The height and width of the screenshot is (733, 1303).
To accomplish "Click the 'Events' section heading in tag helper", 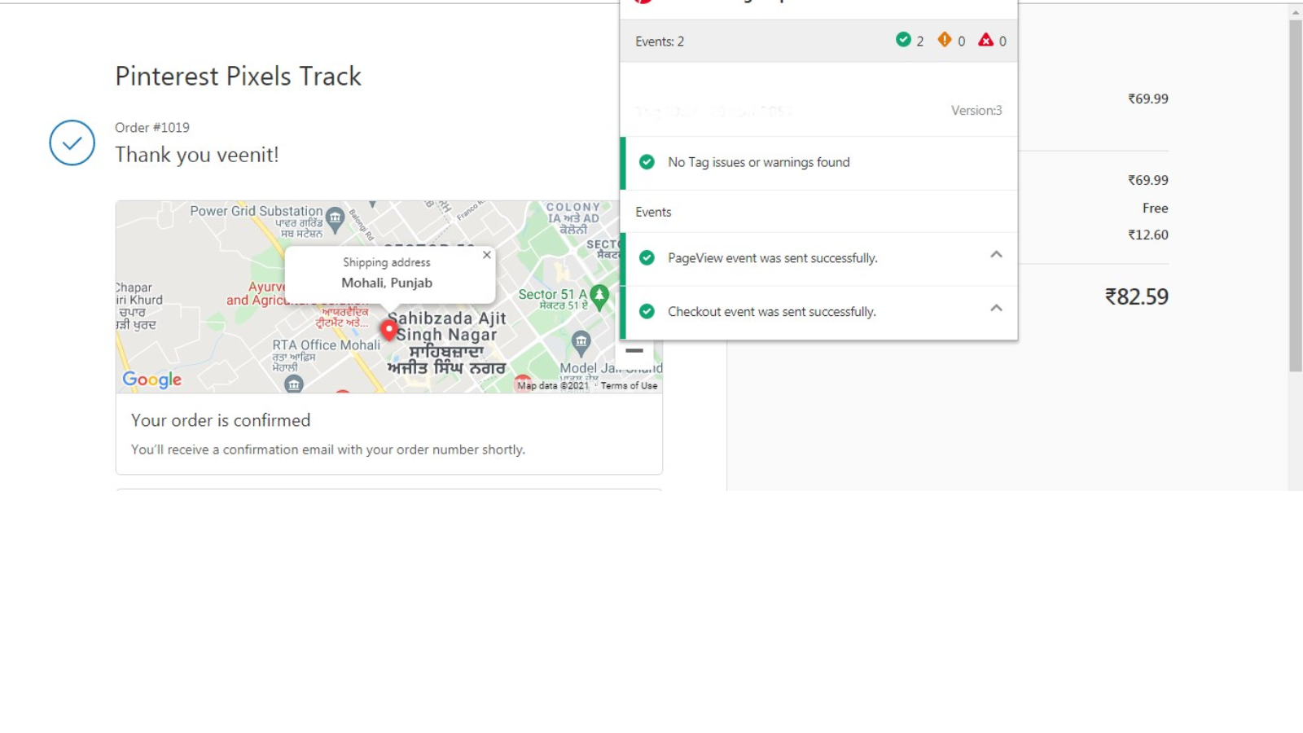I will click(x=653, y=212).
